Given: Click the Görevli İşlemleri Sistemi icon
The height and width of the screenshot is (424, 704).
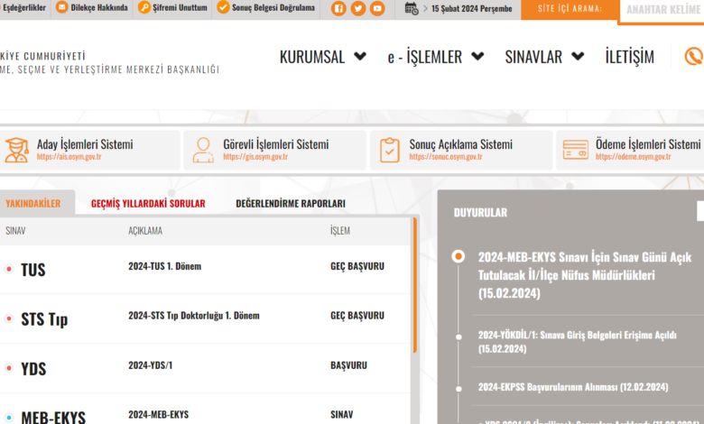Looking at the screenshot, I should pos(203,150).
